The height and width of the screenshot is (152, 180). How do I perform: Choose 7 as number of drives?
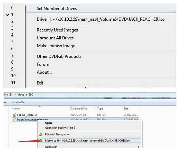[12, 55]
